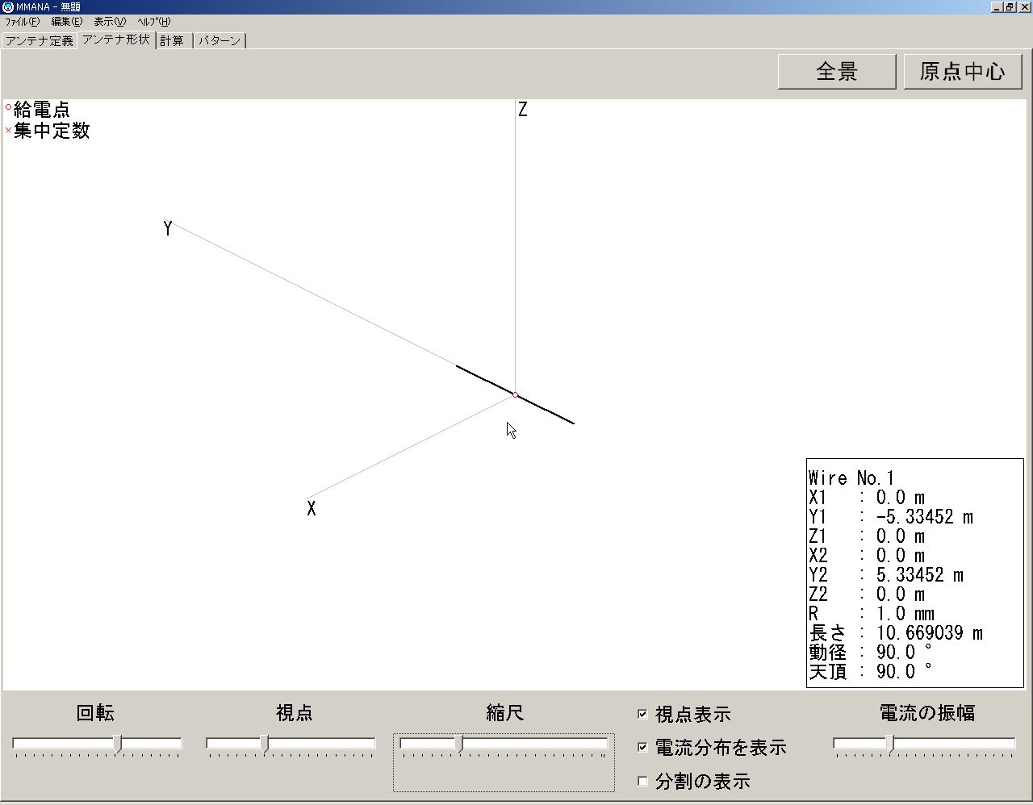The width and height of the screenshot is (1033, 805).
Task: Click the 電流の振幅 slider thumb
Action: (889, 745)
